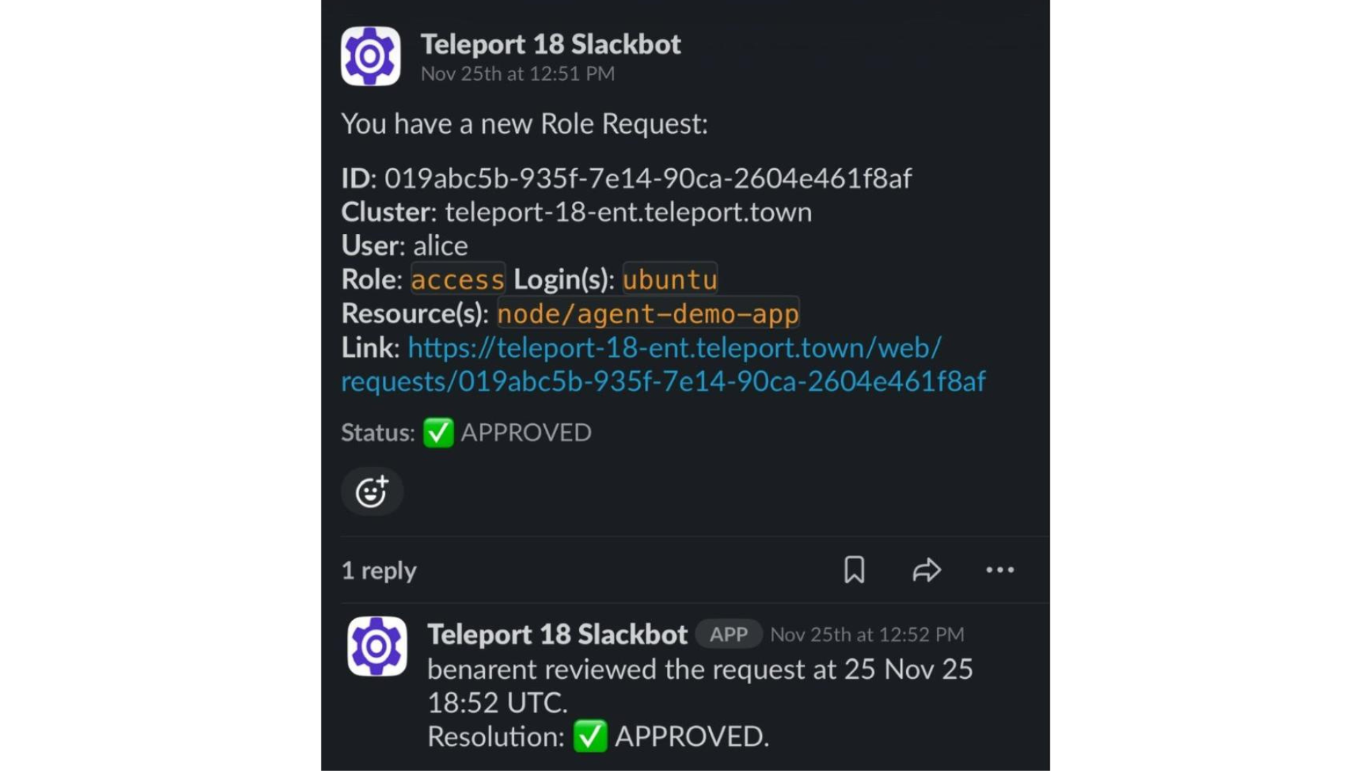The width and height of the screenshot is (1371, 771).
Task: Save the role request message for later
Action: click(855, 570)
